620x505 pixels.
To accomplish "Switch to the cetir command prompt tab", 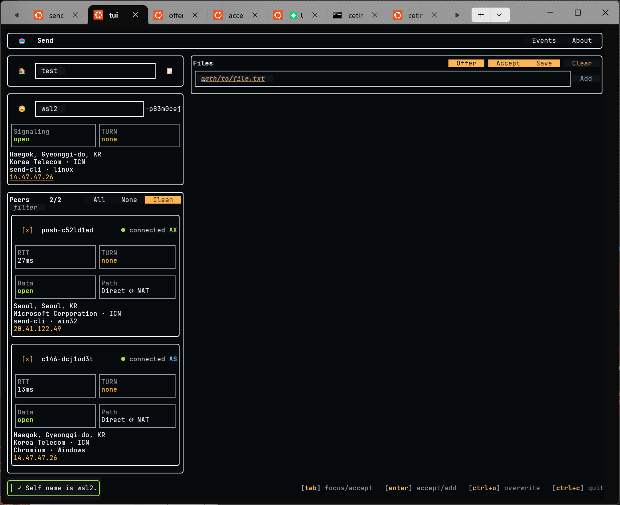I will click(x=355, y=16).
